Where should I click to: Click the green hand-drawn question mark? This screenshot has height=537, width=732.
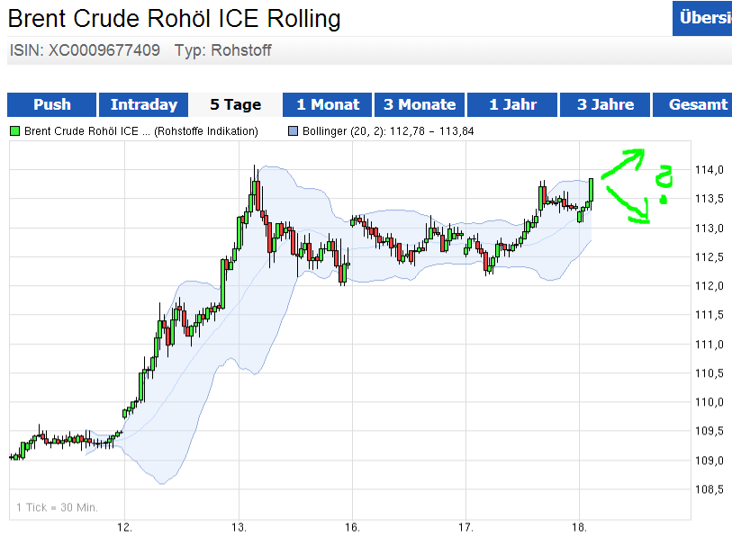pos(664,184)
